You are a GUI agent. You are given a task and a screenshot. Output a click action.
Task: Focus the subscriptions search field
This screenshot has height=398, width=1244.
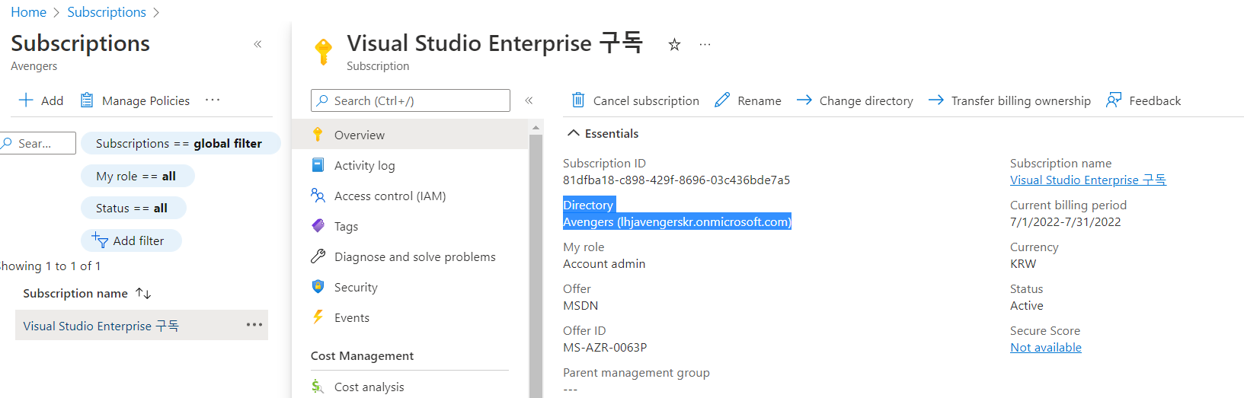point(37,143)
